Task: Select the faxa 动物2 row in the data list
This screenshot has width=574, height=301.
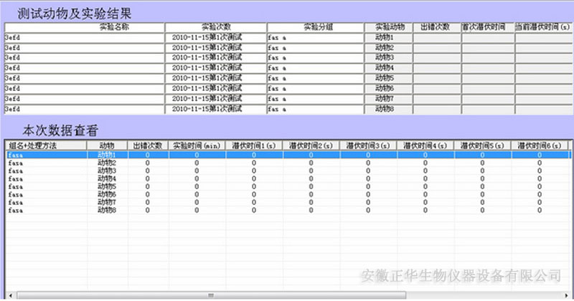Action: coord(288,163)
